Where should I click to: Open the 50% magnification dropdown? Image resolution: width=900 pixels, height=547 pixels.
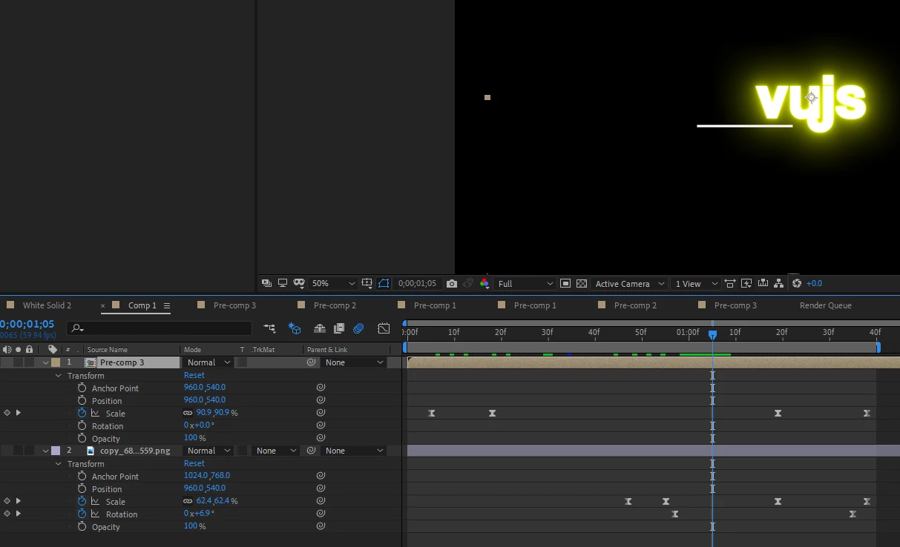point(333,283)
